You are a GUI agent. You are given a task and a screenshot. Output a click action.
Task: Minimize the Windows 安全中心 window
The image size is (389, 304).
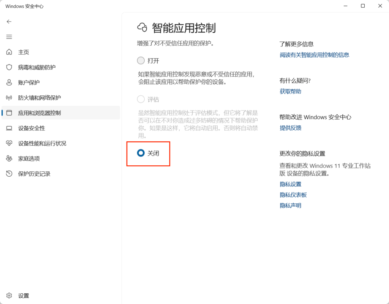pos(345,6)
